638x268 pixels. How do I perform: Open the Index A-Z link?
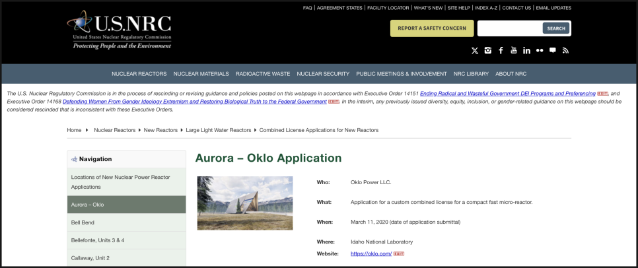coord(486,8)
